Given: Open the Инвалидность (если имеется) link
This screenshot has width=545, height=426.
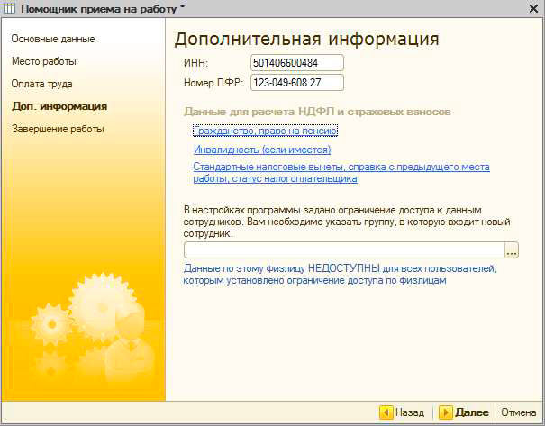Looking at the screenshot, I should tap(262, 150).
